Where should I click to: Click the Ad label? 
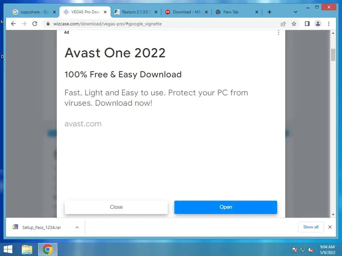tap(66, 32)
